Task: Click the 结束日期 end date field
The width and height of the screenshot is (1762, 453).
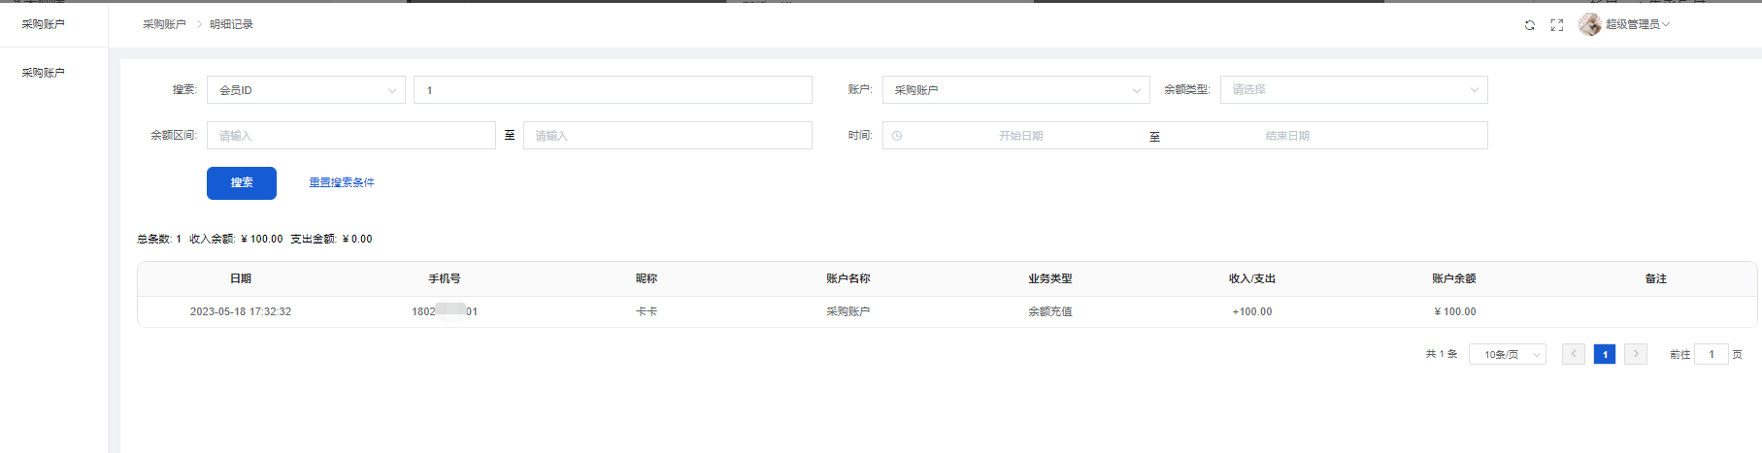Action: pyautogui.click(x=1287, y=136)
